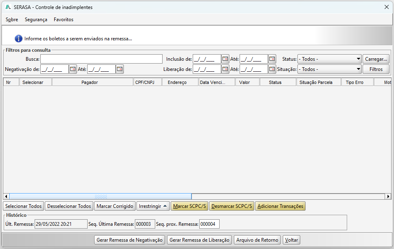
Task: Sort by the Nr column header
Action: [11, 82]
